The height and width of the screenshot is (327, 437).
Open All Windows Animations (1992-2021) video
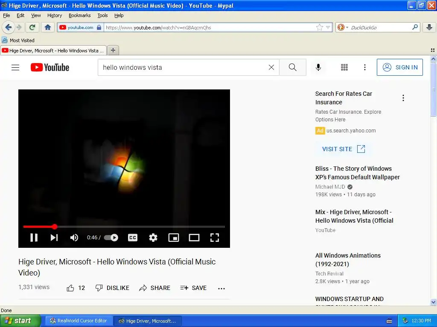(348, 260)
